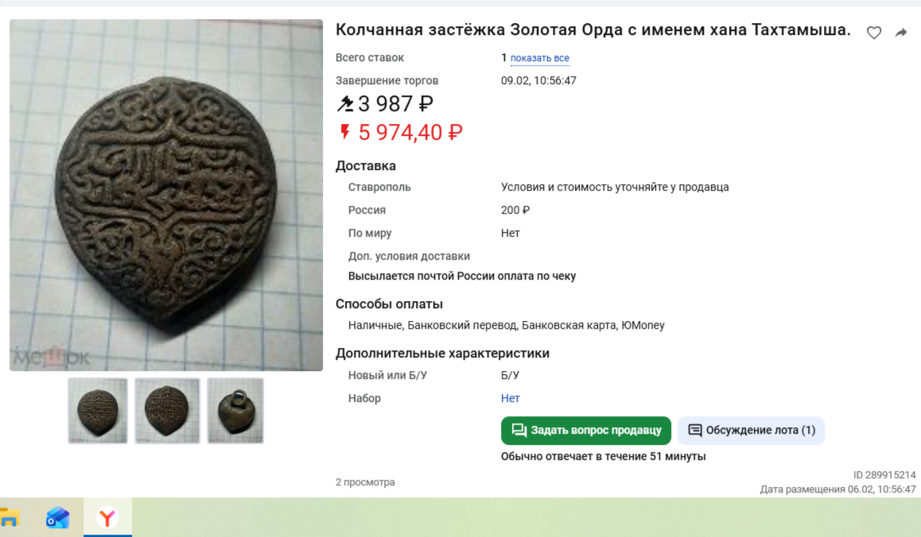This screenshot has width=921, height=537.
Task: Open Outlook from the taskbar
Action: click(57, 518)
